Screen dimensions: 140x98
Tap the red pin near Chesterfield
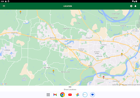pyautogui.click(x=103, y=78)
